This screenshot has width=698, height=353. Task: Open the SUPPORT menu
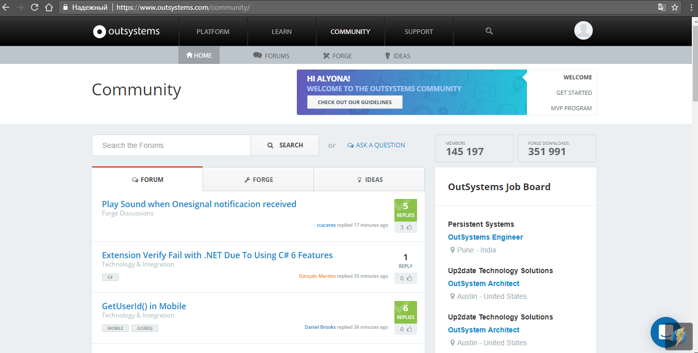pos(419,31)
